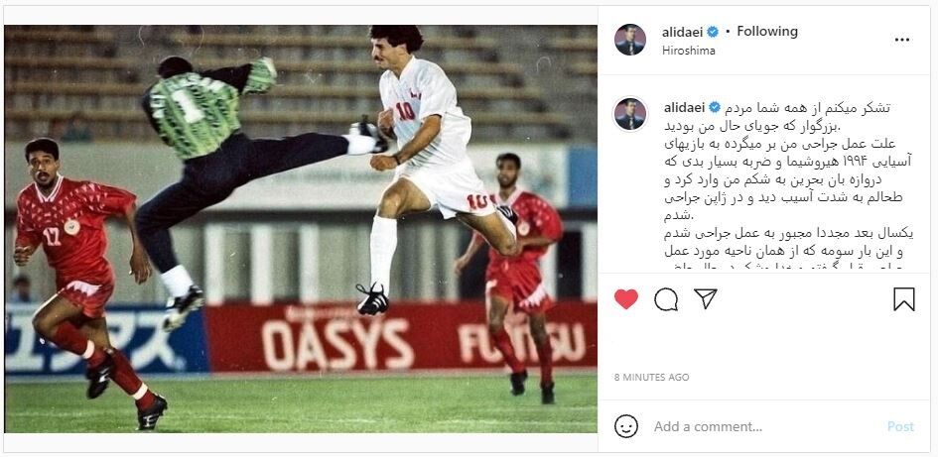This screenshot has height=457, width=938.
Task: Share the post via paper plane icon
Action: [x=706, y=298]
